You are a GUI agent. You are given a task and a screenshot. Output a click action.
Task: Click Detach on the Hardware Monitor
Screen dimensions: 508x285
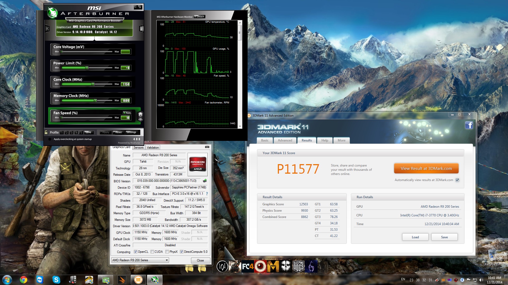pos(199,17)
